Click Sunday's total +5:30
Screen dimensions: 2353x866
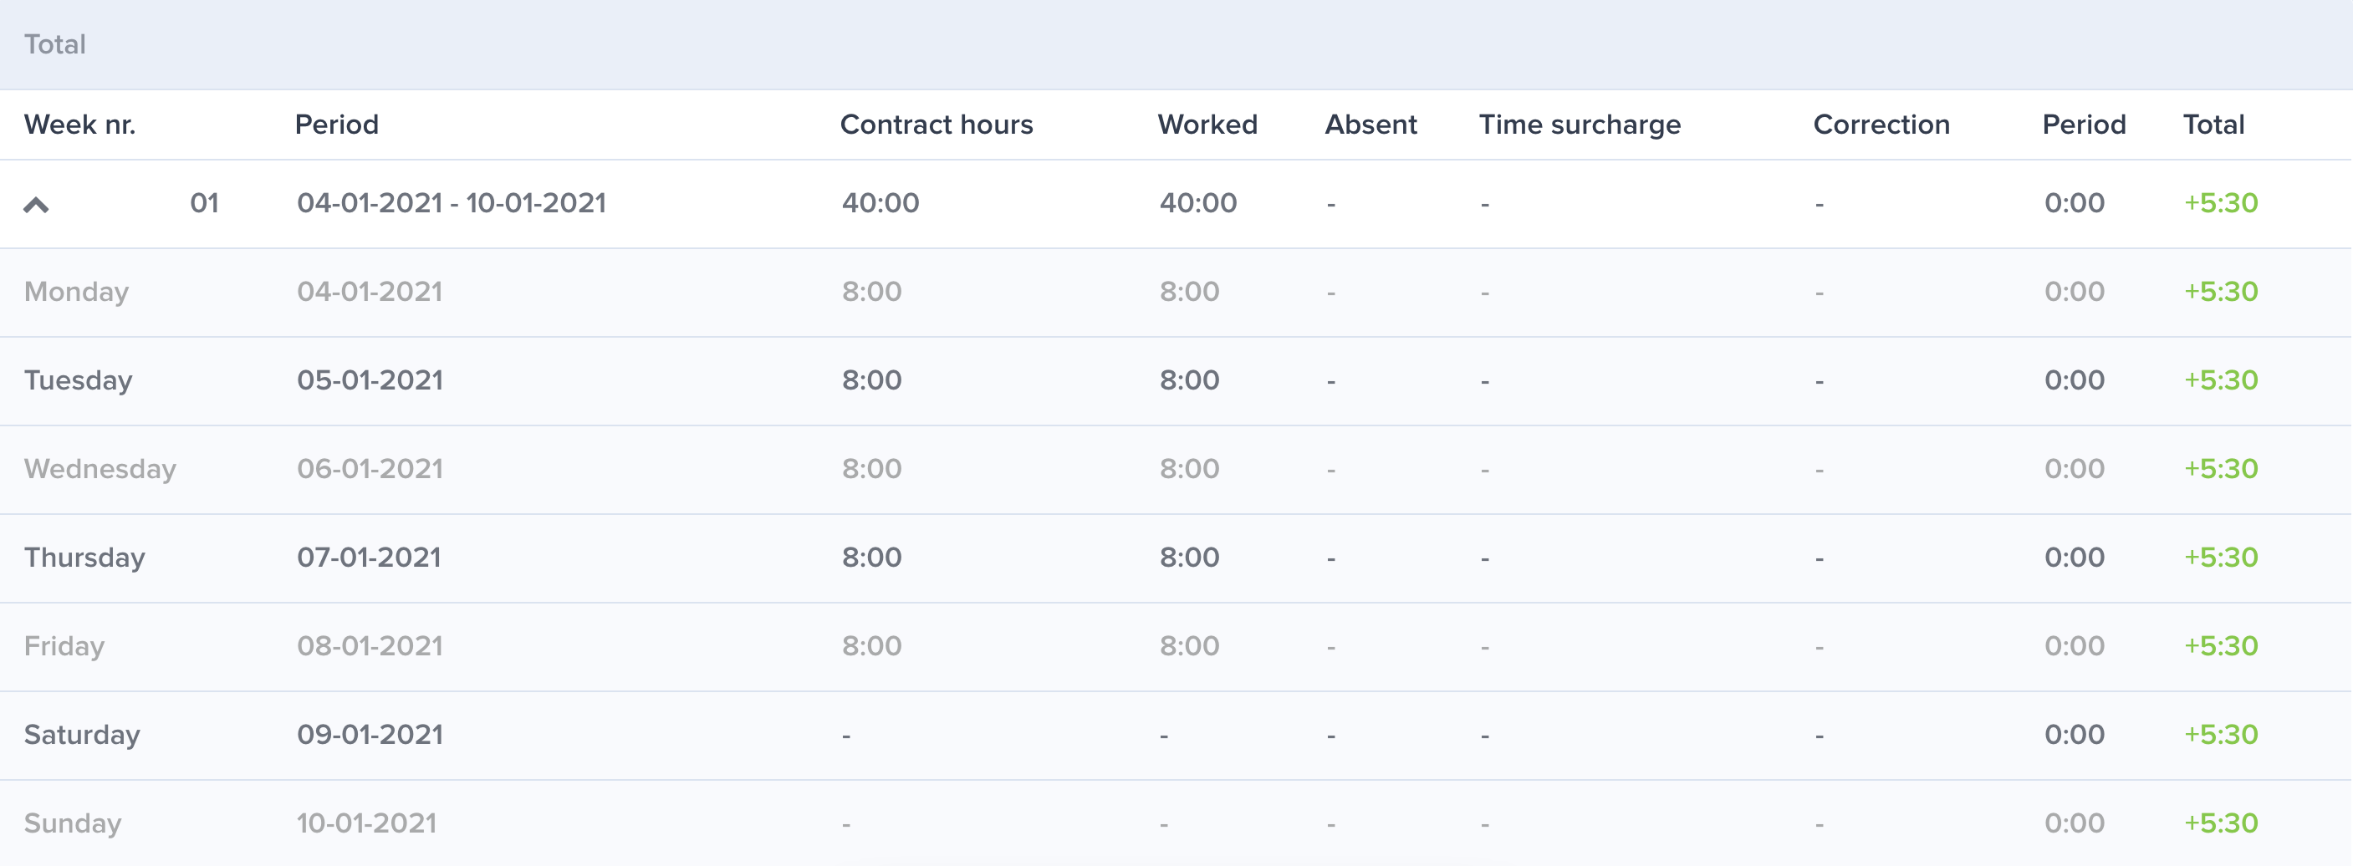point(2221,823)
